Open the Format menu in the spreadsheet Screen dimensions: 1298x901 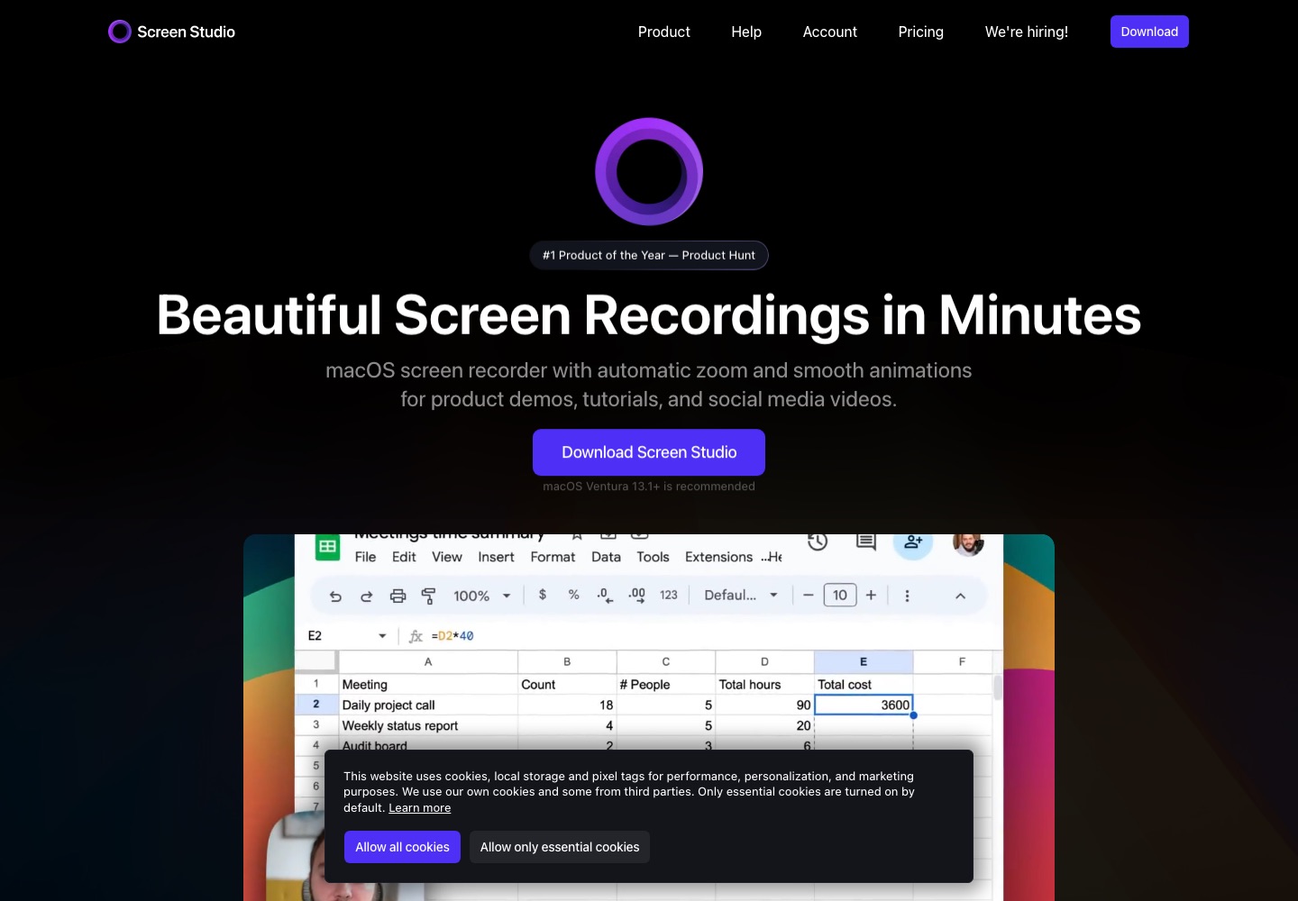coord(553,557)
